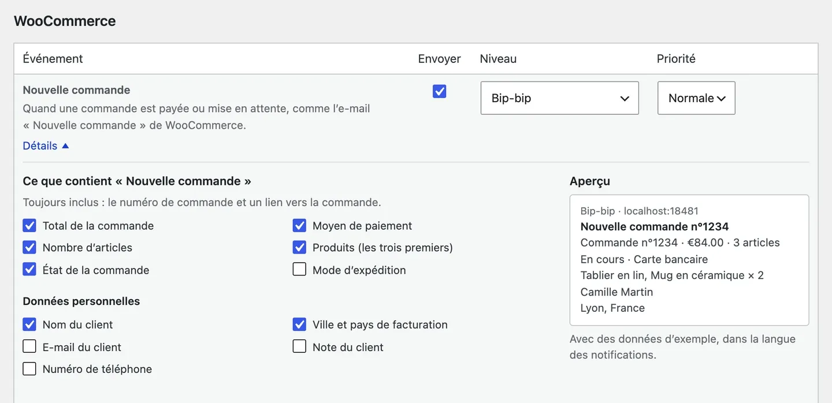Click heading Ce que contient « Nouvelle commande »
The width and height of the screenshot is (832, 403).
[x=137, y=181]
